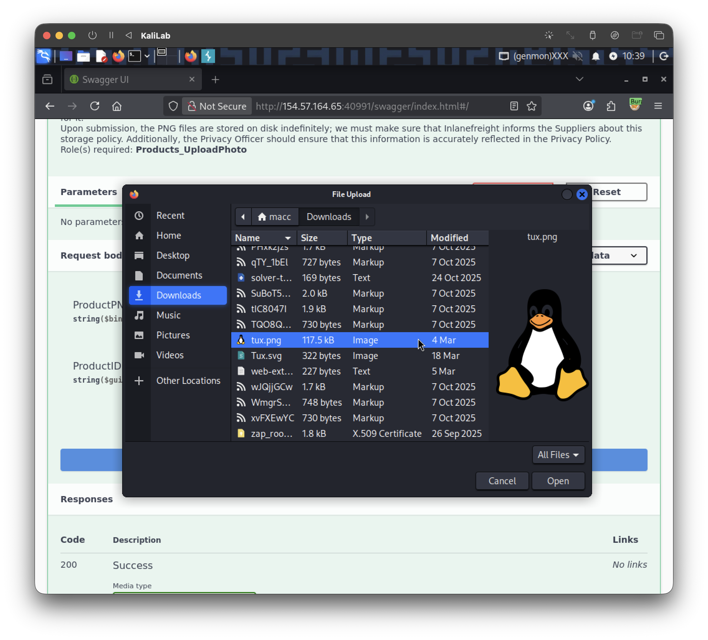Screen dimensions: 708x640
Task: Select the zap_roo… certificate file row
Action: coord(360,434)
